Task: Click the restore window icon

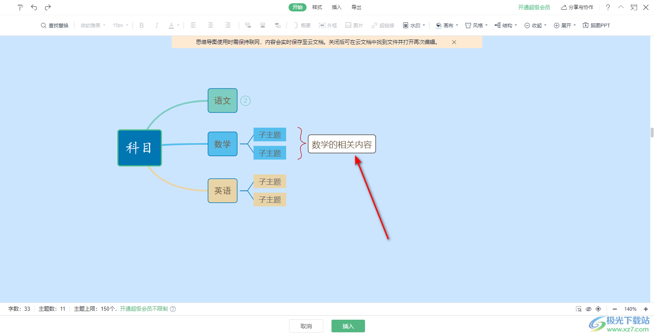Action: point(634,7)
